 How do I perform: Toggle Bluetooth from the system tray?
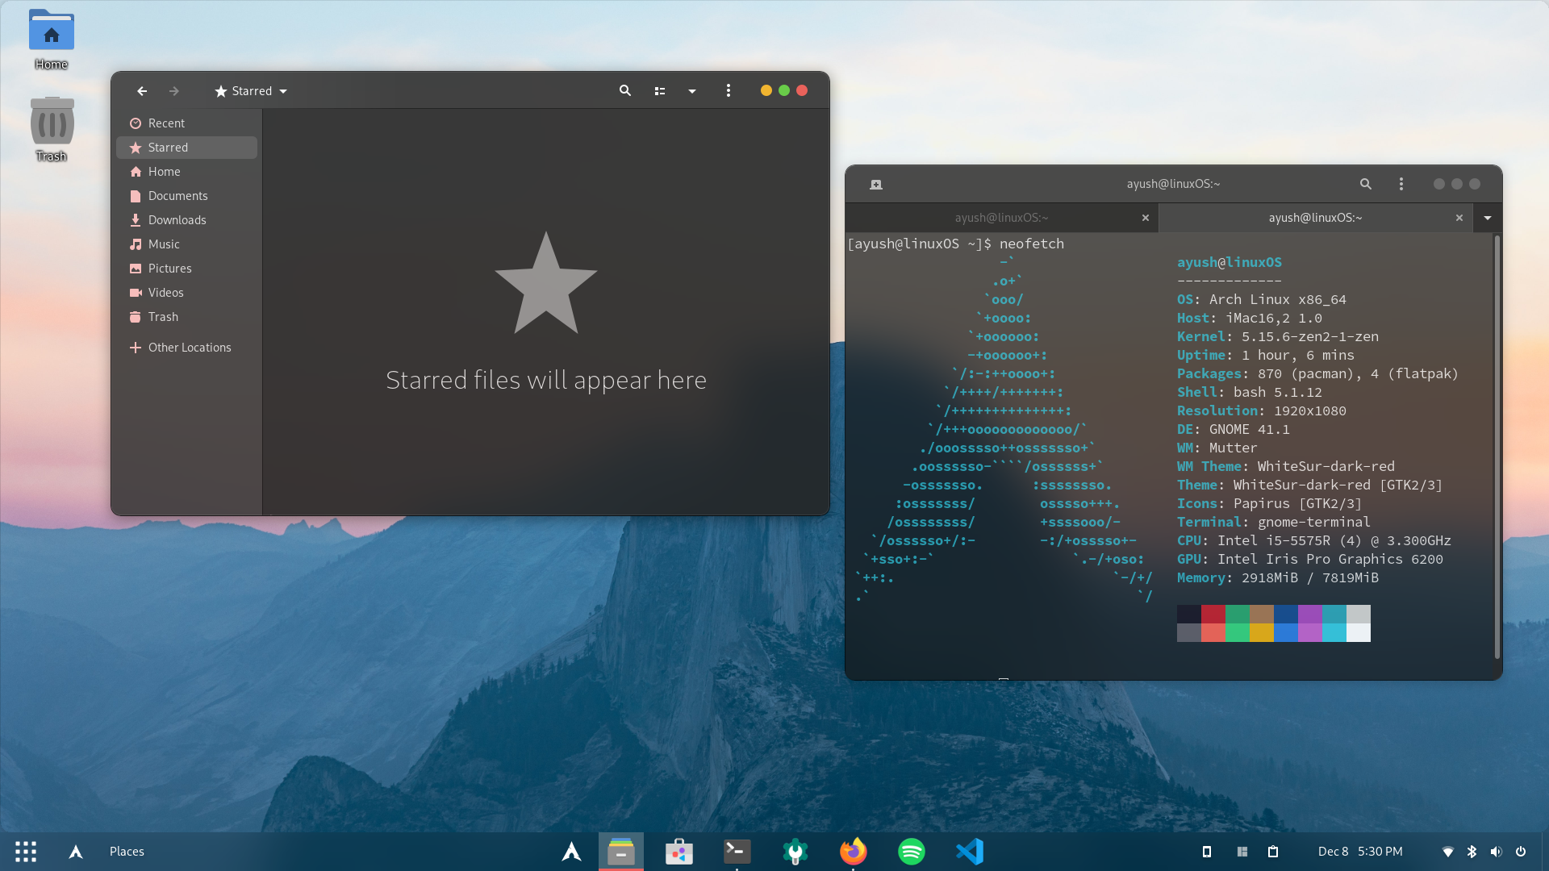click(1472, 851)
